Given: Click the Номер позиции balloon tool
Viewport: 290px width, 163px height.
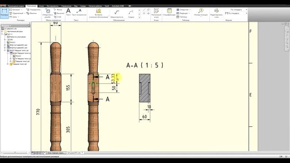Looking at the screenshot, I should (x=201, y=12).
